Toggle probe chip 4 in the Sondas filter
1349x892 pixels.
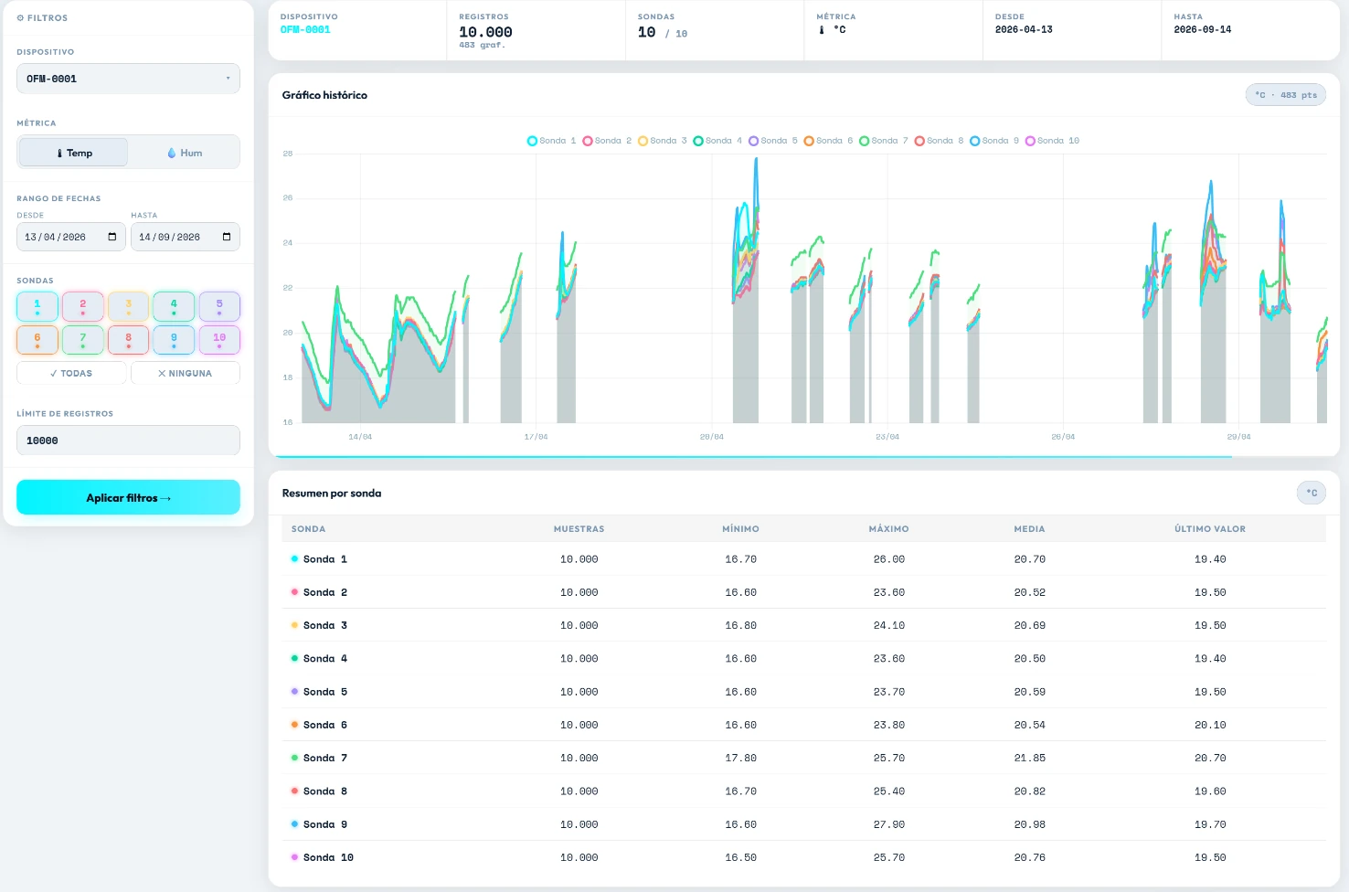pyautogui.click(x=174, y=306)
